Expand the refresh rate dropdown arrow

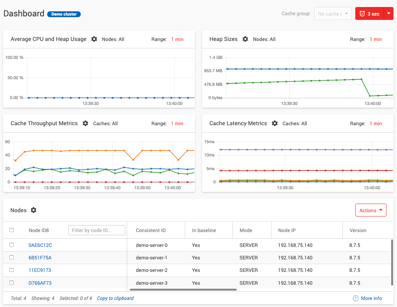point(388,13)
